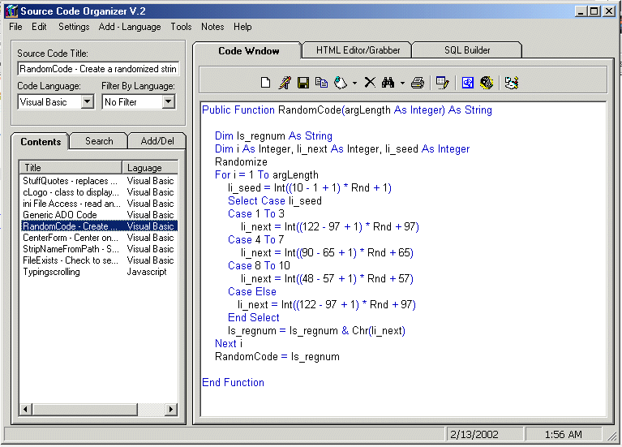Open the Search tab in left panel
The image size is (622, 447).
99,141
